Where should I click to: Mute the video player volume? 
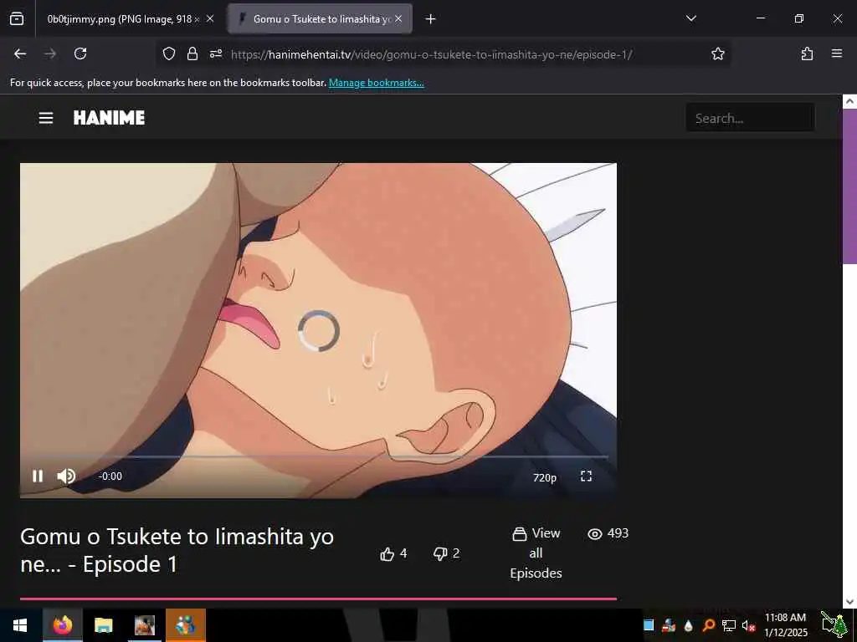point(67,476)
